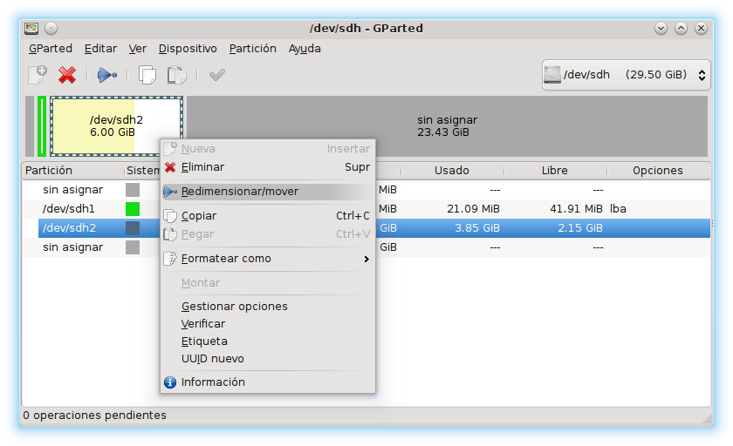Select the green /dev/sdh1 block in disk map

tap(42, 126)
